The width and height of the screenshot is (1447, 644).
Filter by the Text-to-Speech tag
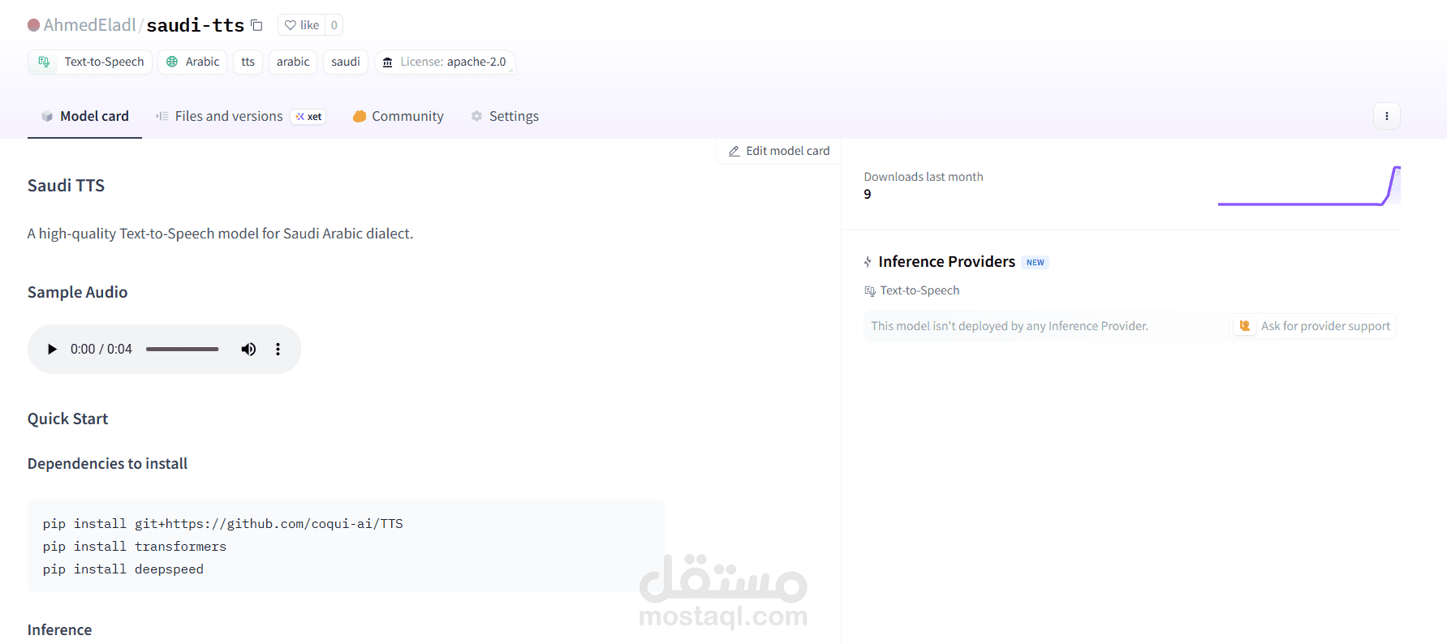point(90,62)
